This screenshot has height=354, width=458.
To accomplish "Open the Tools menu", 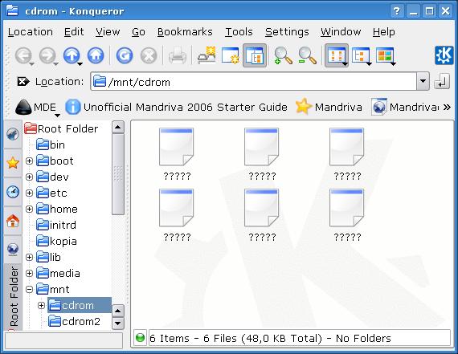I will (x=239, y=32).
